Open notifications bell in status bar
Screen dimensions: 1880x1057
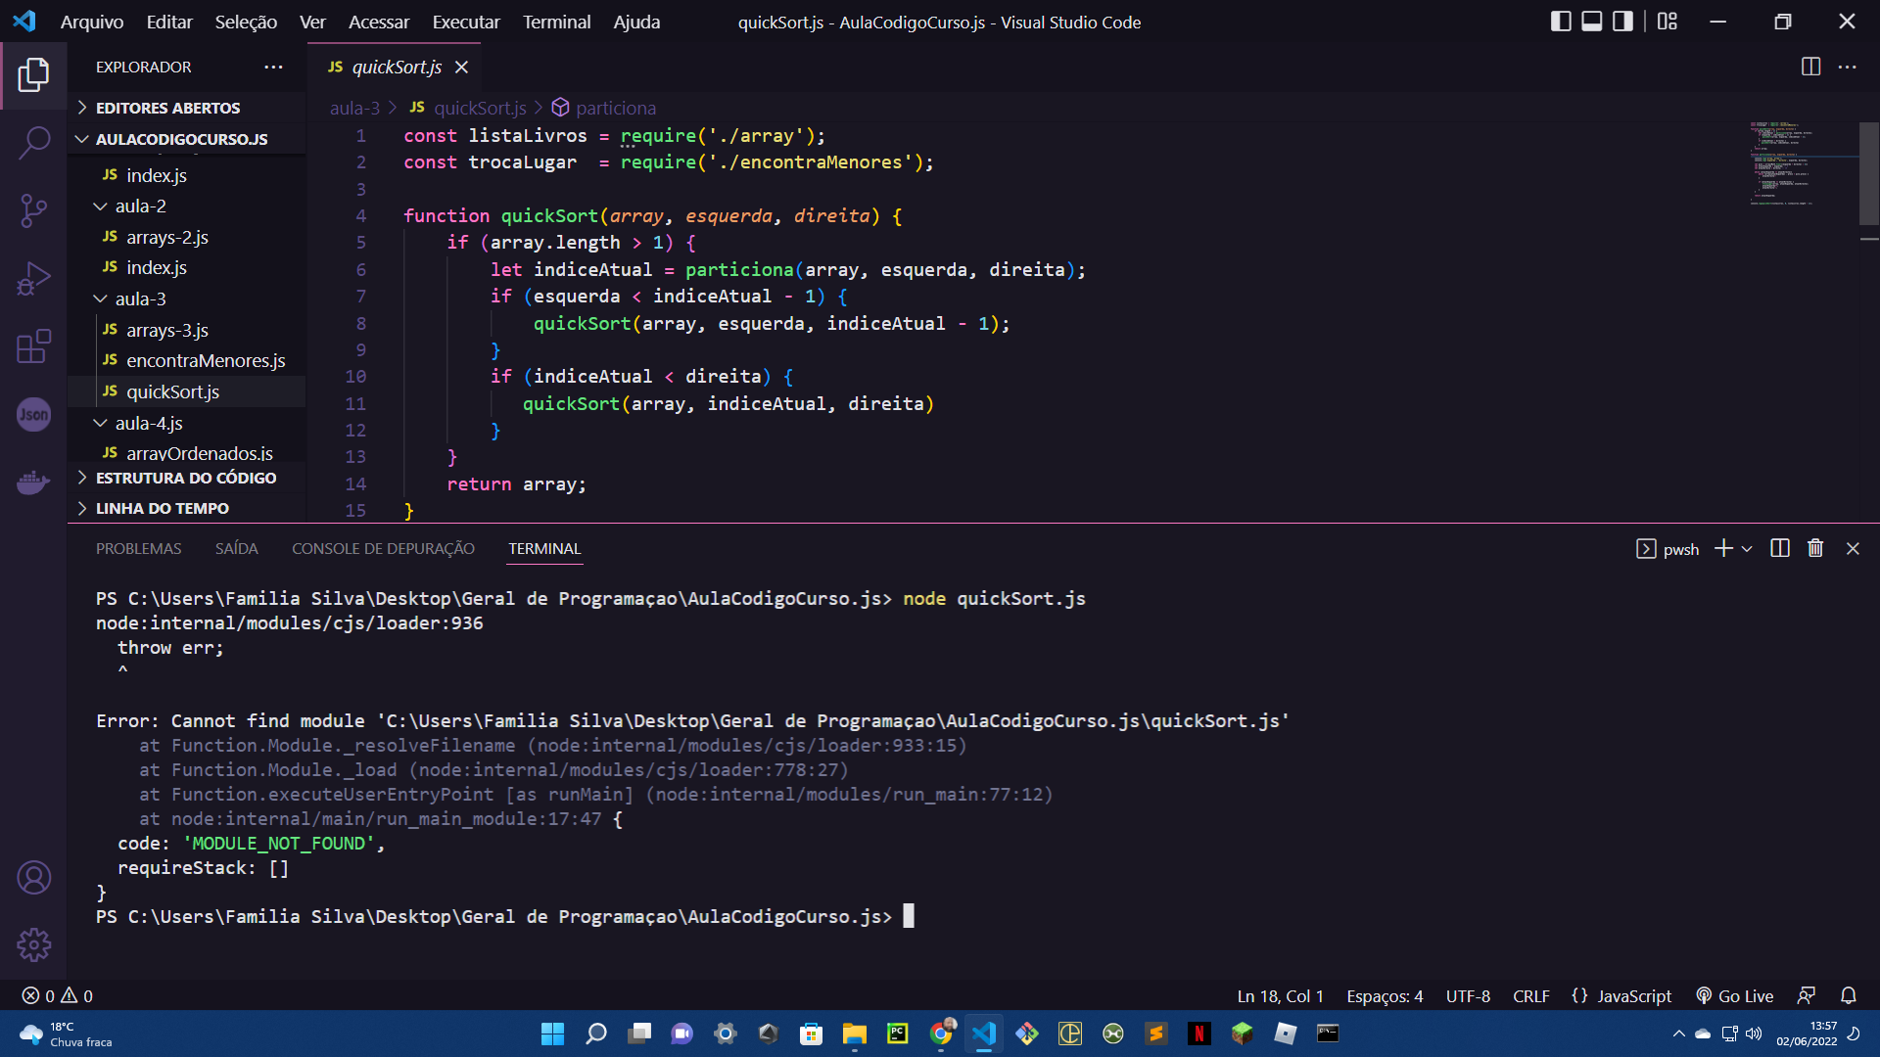pyautogui.click(x=1849, y=995)
